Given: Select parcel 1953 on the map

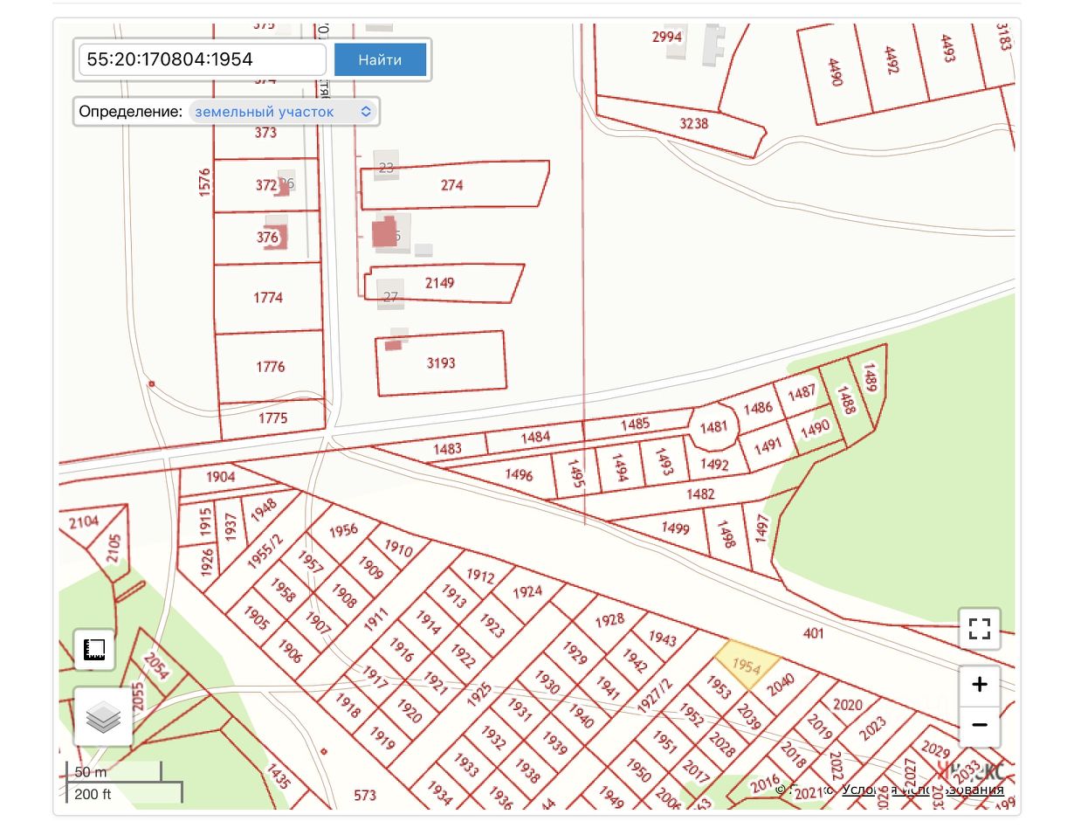Looking at the screenshot, I should pyautogui.click(x=718, y=687).
